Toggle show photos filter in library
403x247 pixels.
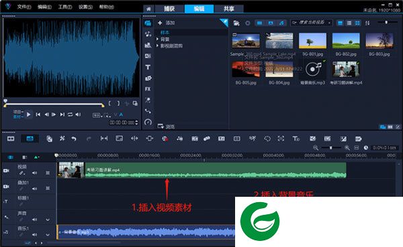coord(271,23)
